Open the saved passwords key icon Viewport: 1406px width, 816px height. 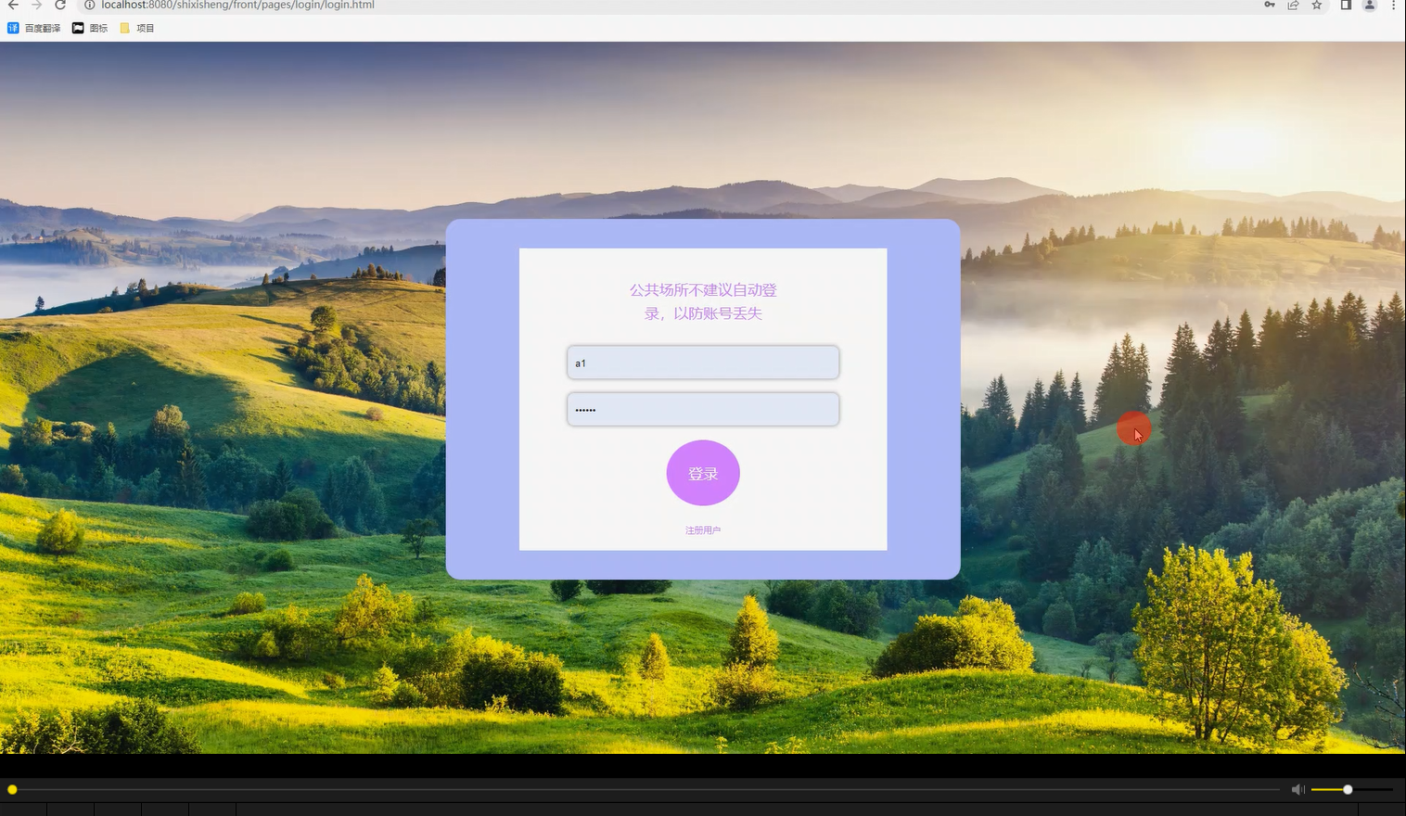point(1270,5)
